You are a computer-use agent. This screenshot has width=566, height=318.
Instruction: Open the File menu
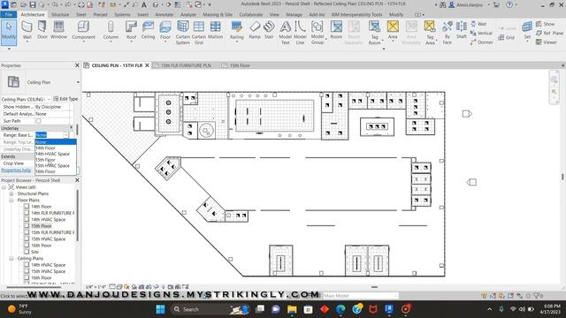coord(9,14)
